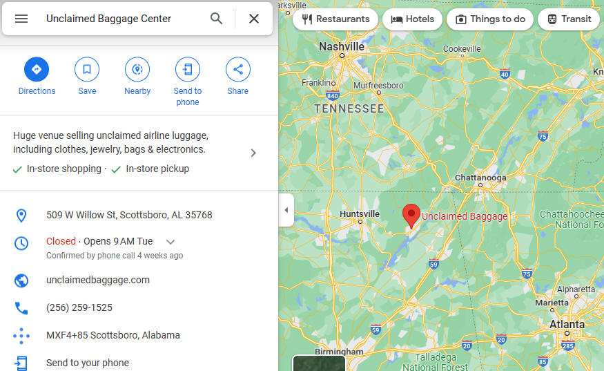The height and width of the screenshot is (371, 604).
Task: Get Directions to Unclaimed Baggage Center
Action: tap(37, 69)
